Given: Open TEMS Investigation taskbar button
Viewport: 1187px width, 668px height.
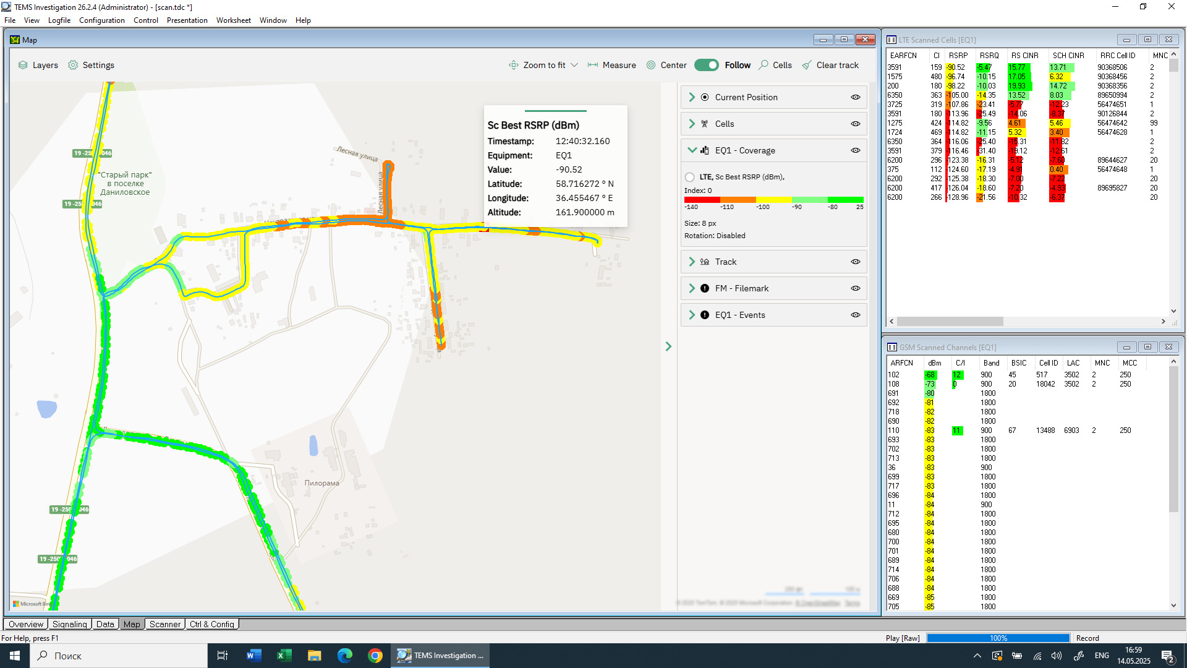Looking at the screenshot, I should [440, 656].
